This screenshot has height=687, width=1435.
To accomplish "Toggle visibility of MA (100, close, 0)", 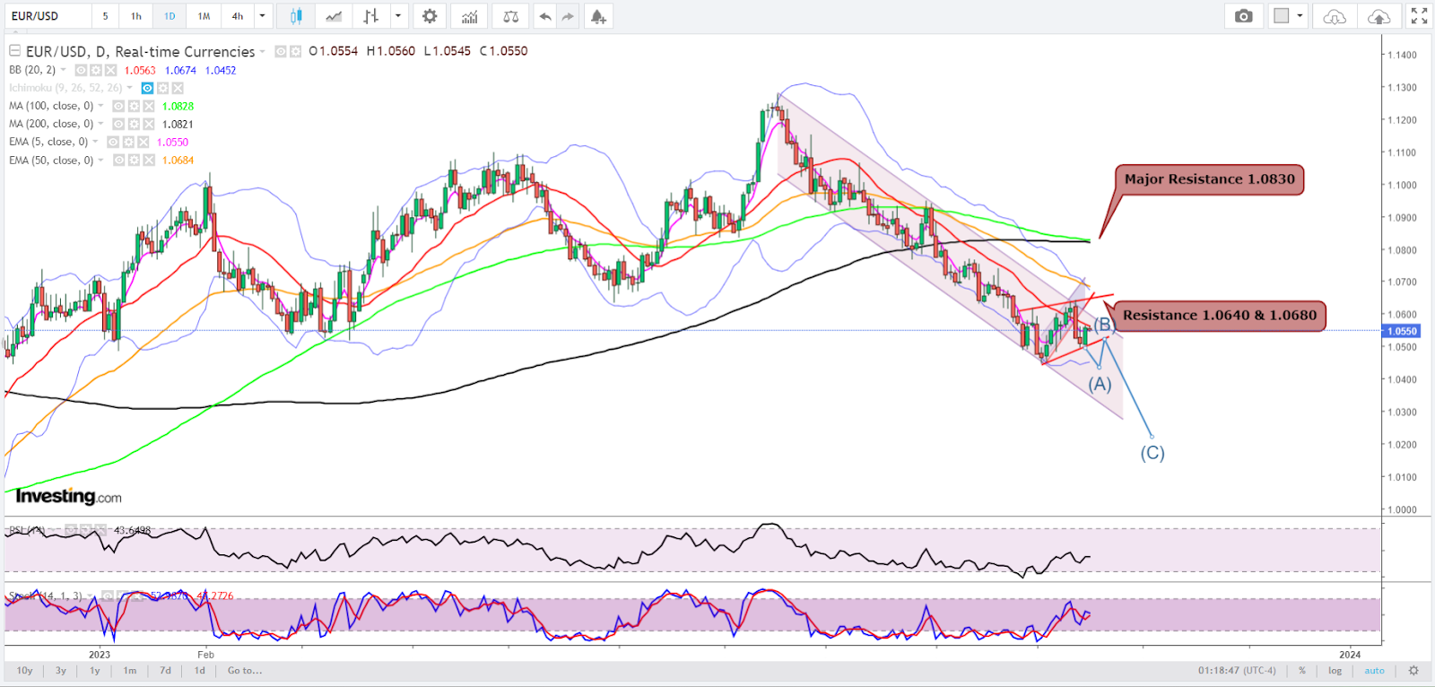I will (x=117, y=106).
